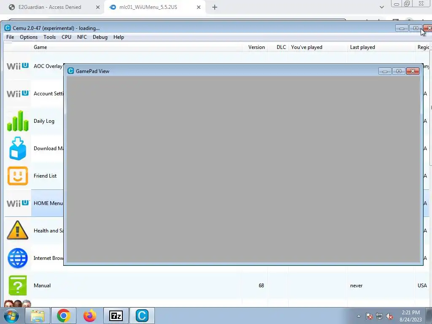The image size is (432, 324).
Task: Select the HOME Menu entry text
Action: point(48,203)
